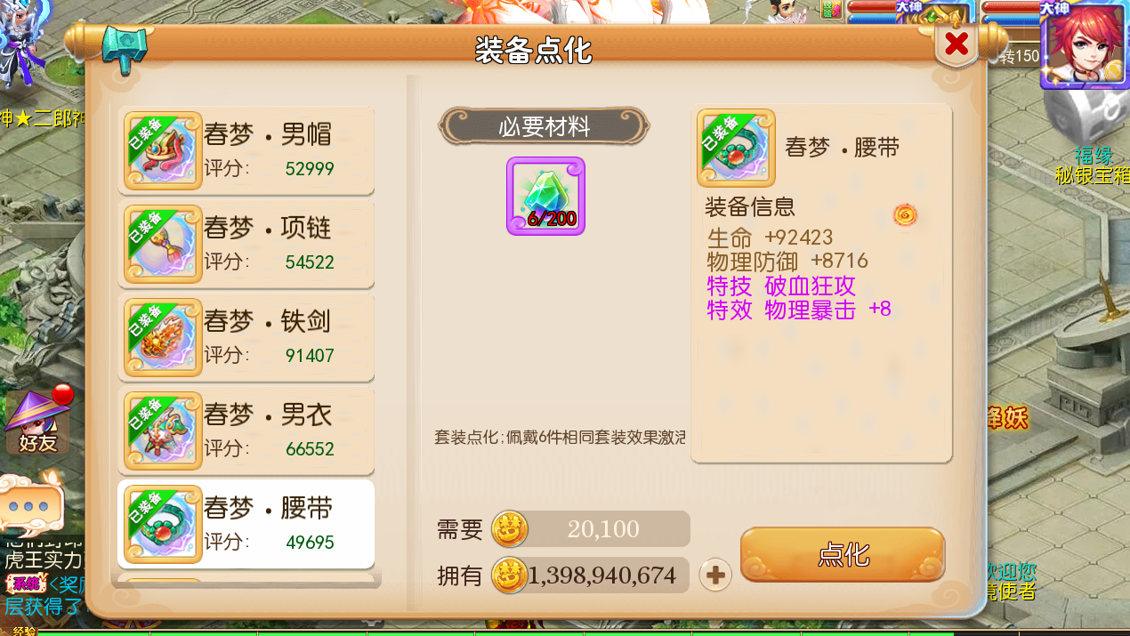
Task: Click the gold coin icon next to 需要
Action: coord(510,529)
